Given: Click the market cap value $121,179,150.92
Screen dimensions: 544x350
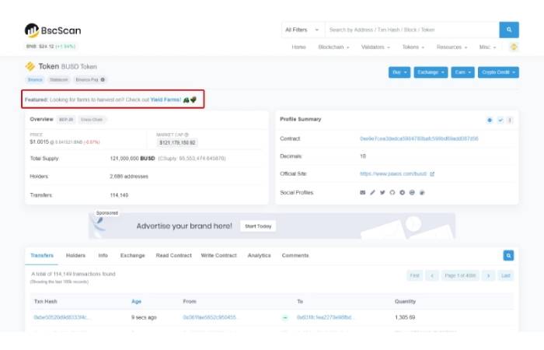Looking at the screenshot, I should [x=177, y=142].
